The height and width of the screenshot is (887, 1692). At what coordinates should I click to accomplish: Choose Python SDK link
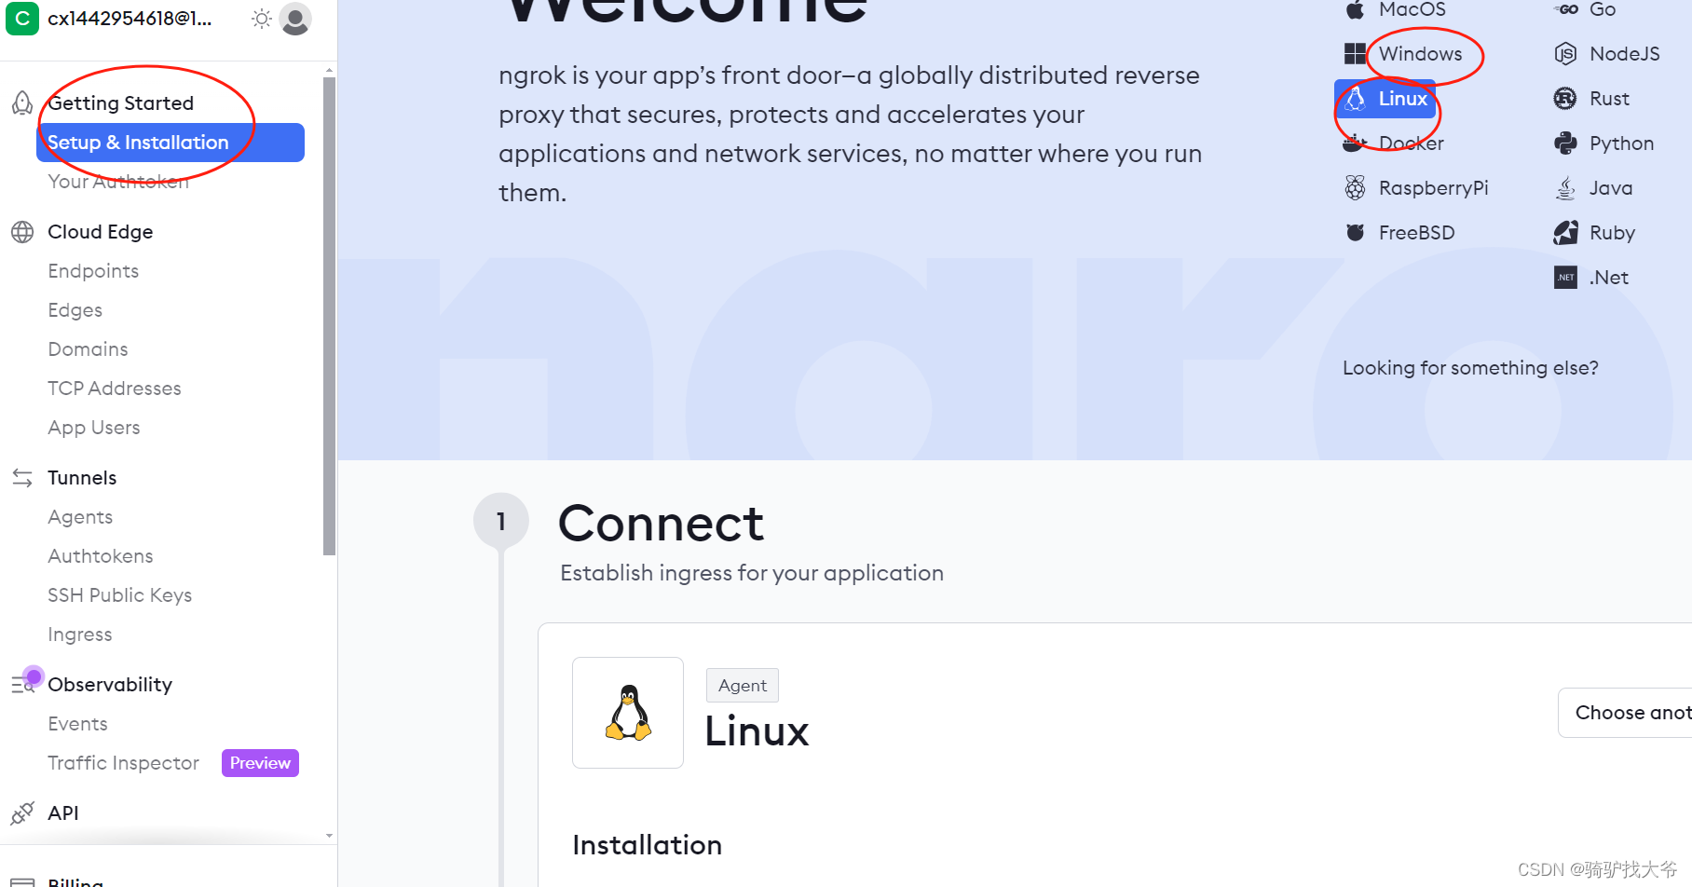click(x=1622, y=143)
